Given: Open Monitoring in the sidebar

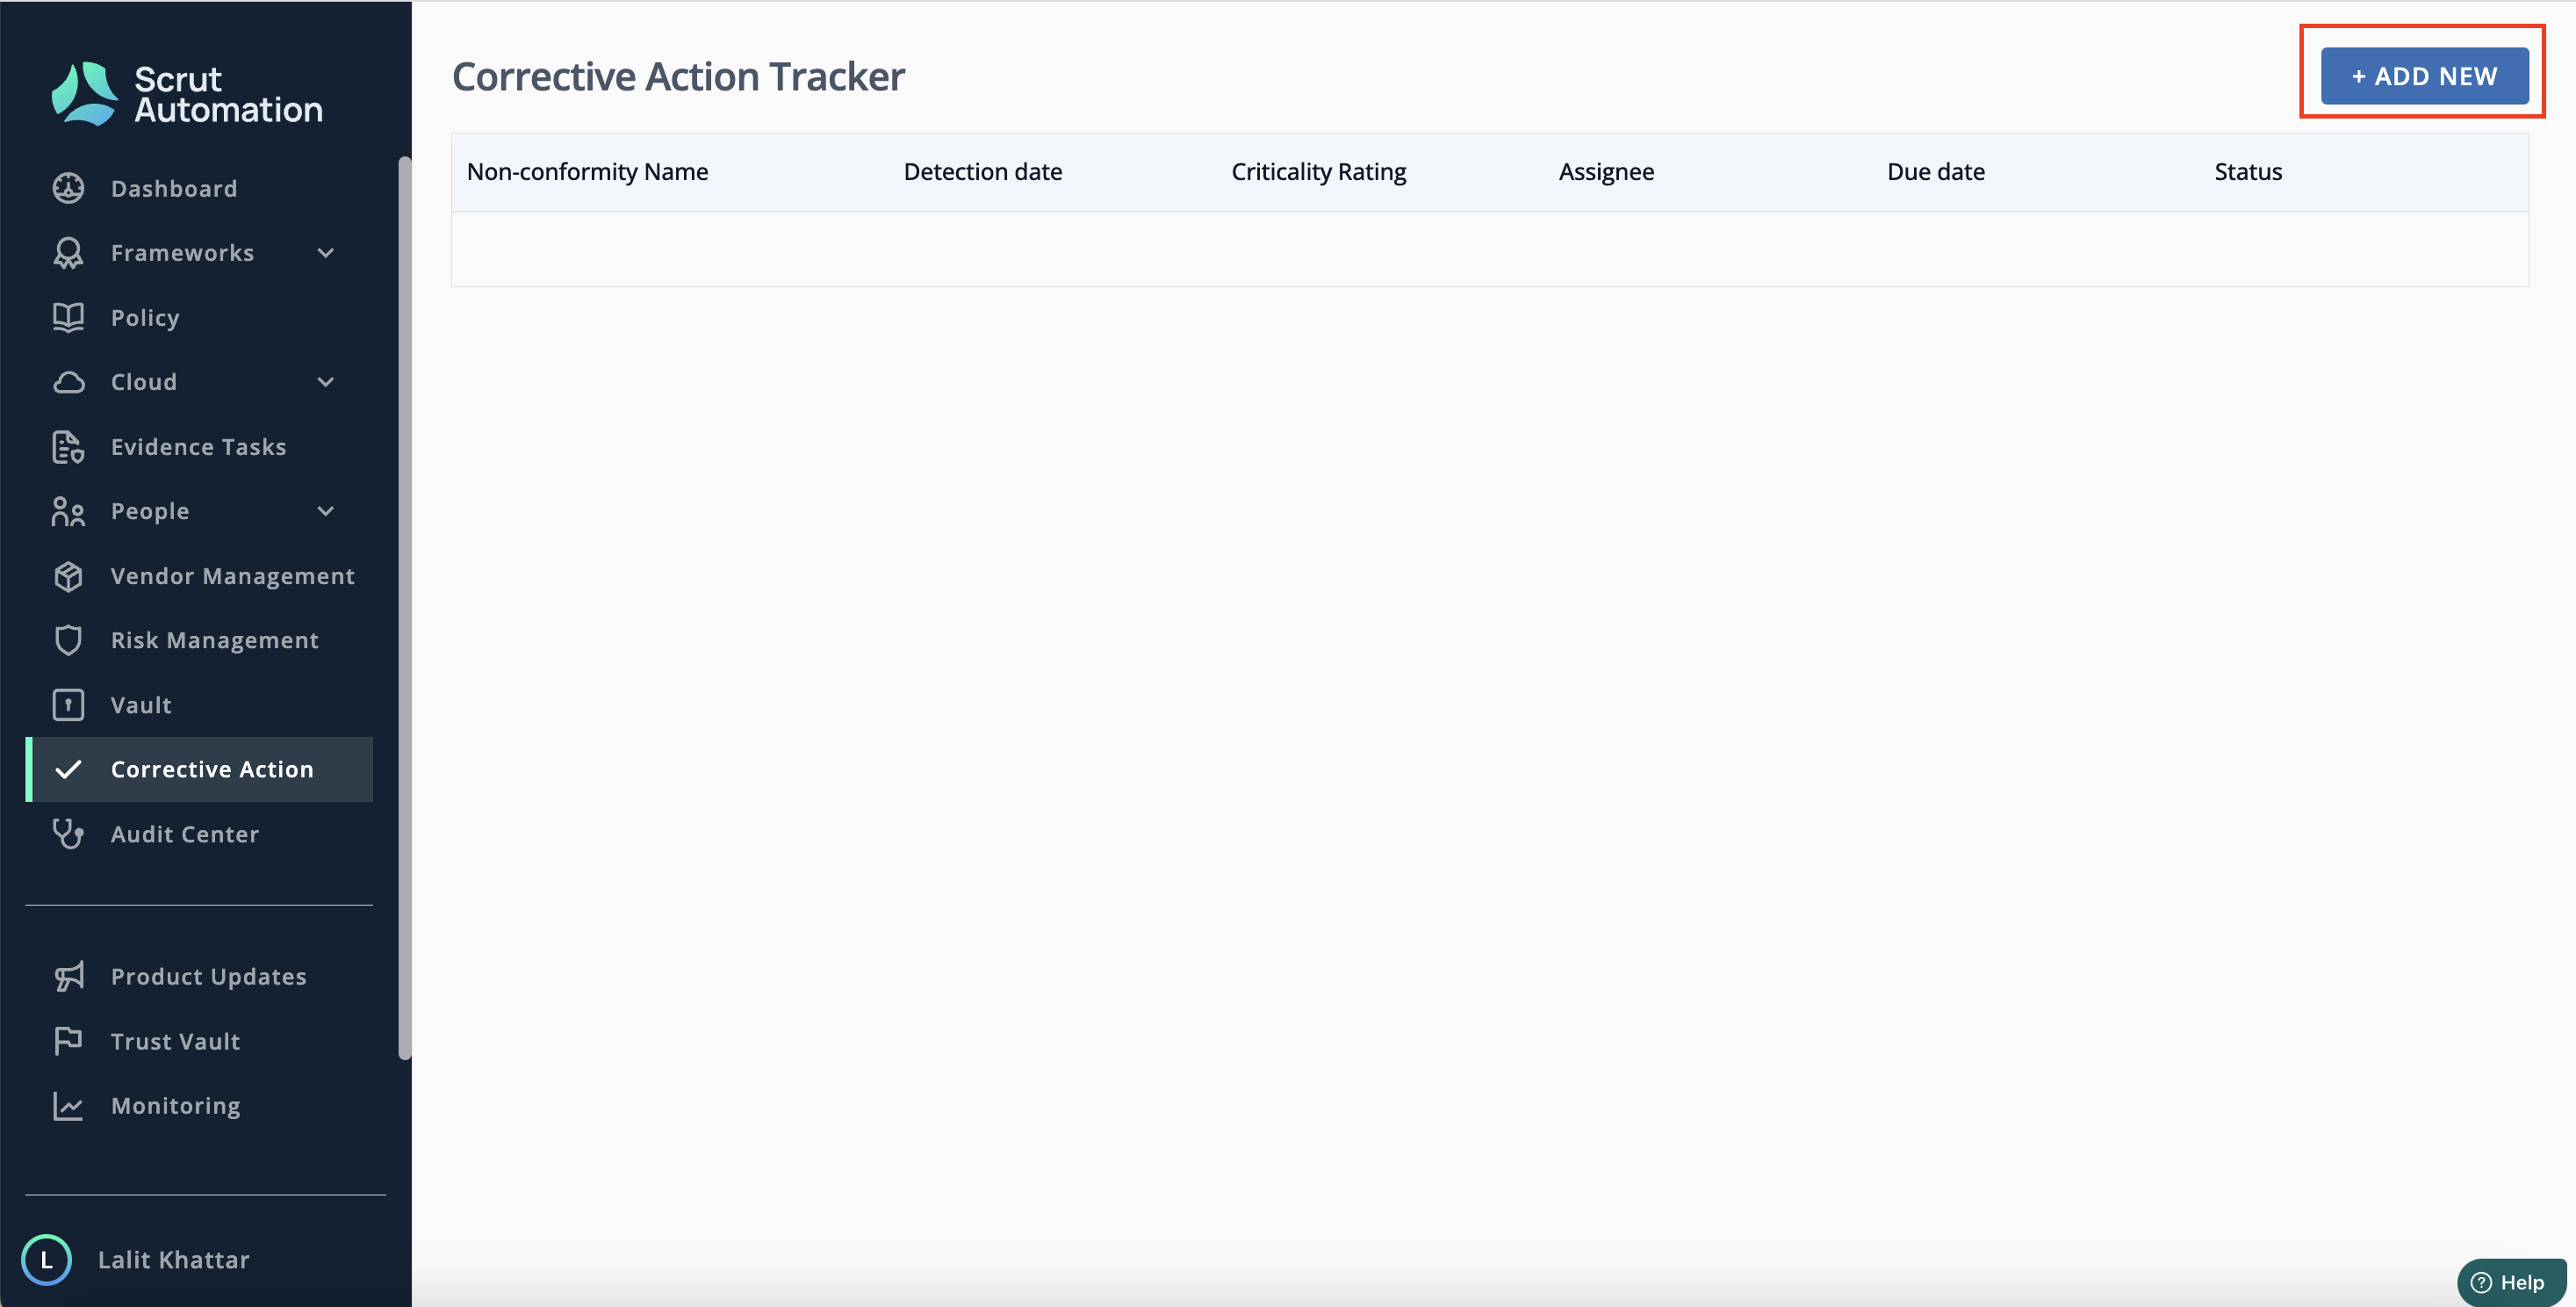Looking at the screenshot, I should coord(175,1106).
